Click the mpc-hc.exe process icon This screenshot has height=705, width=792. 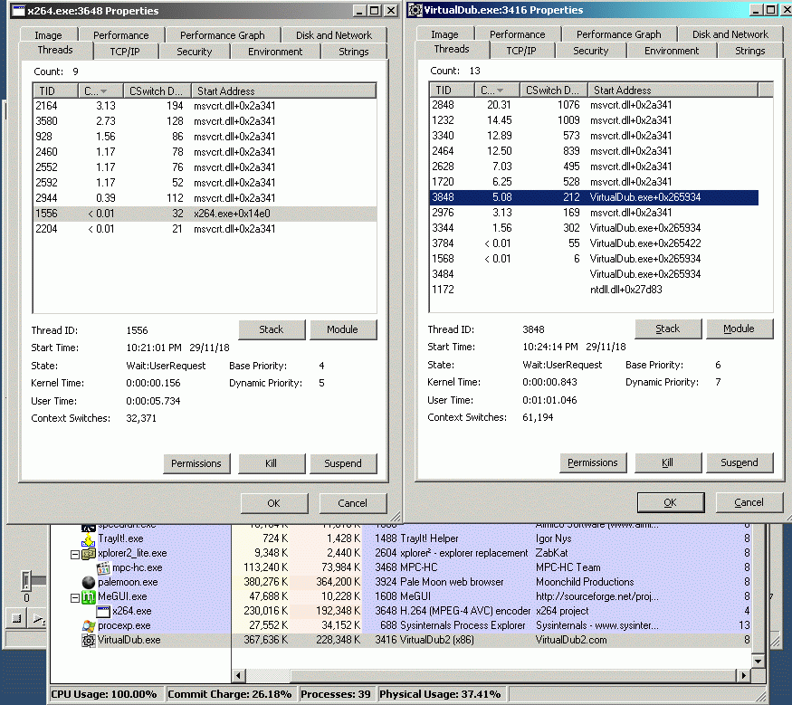click(103, 568)
